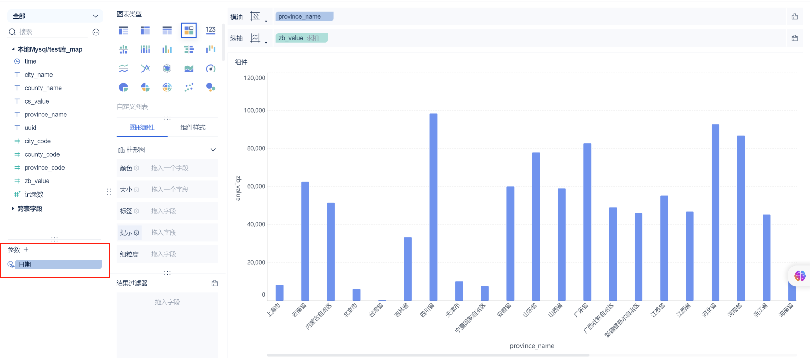Collapse the 本地Mysql/test库_map table tree

13,49
